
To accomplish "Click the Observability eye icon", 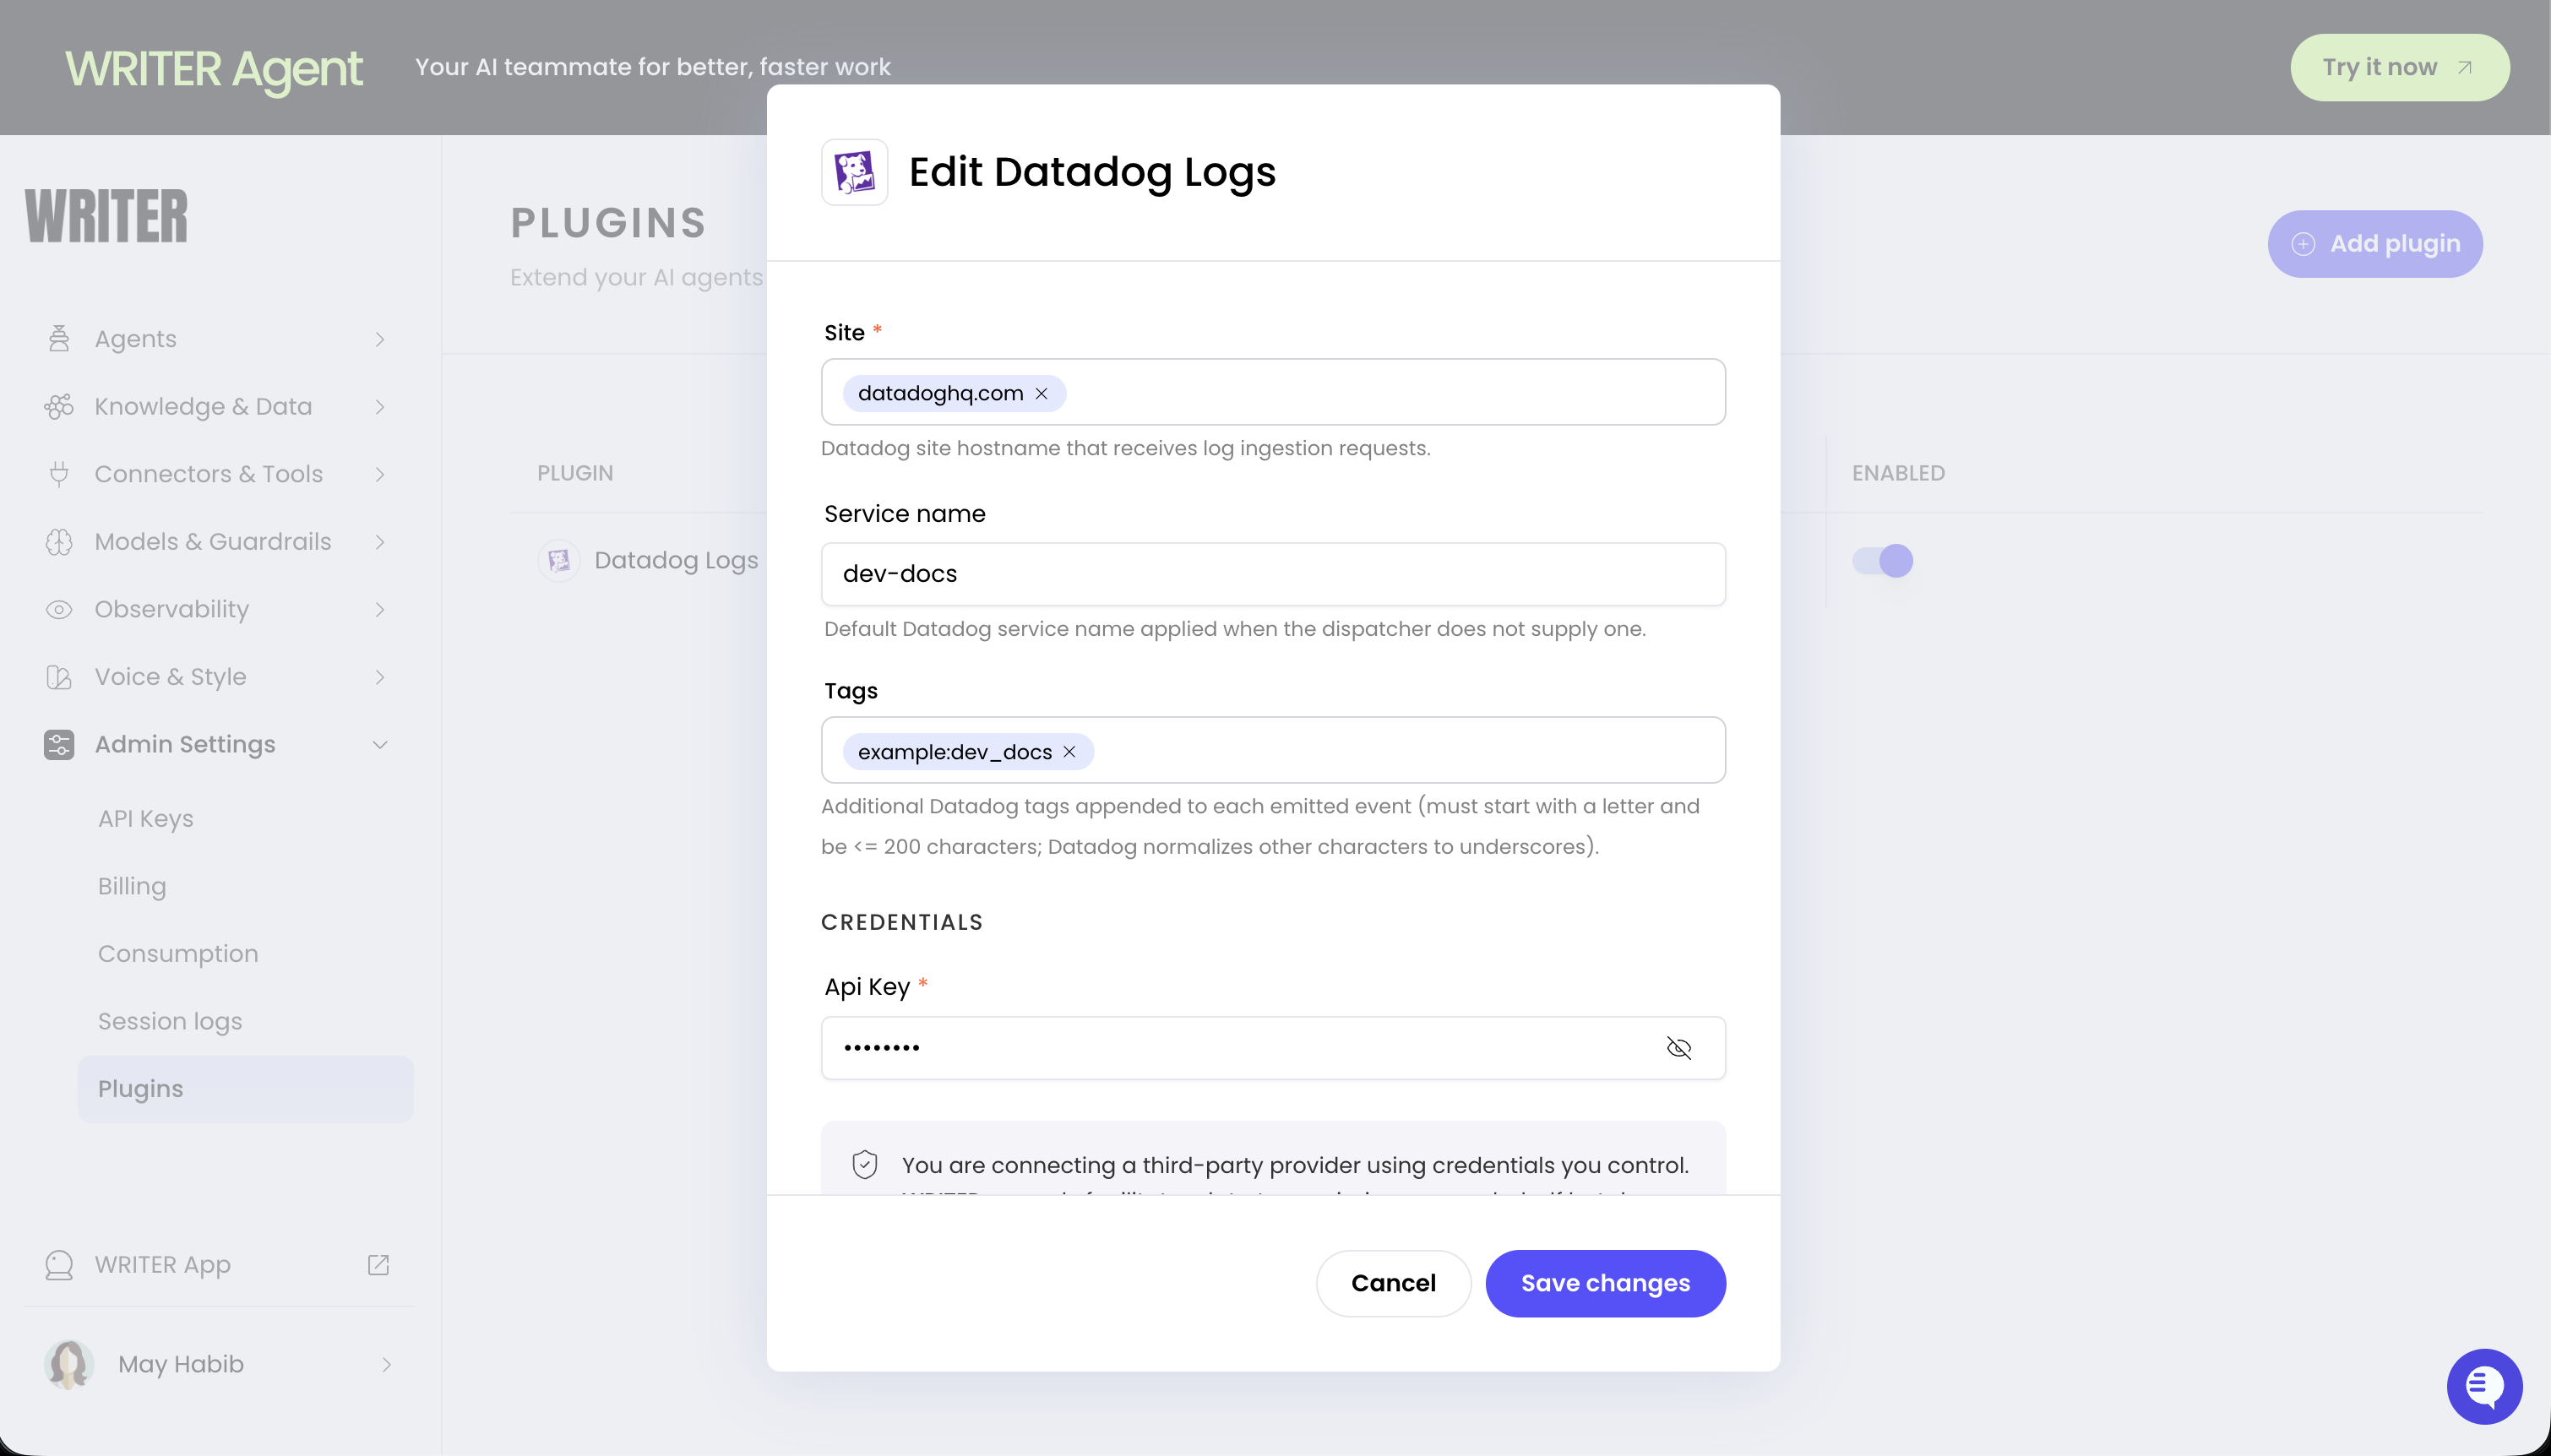I will (58, 609).
